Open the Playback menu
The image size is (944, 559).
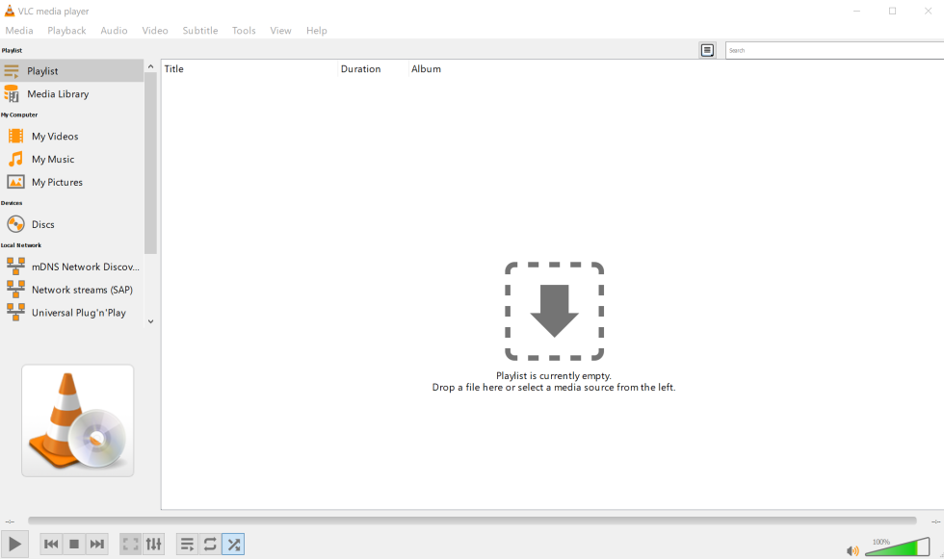66,30
